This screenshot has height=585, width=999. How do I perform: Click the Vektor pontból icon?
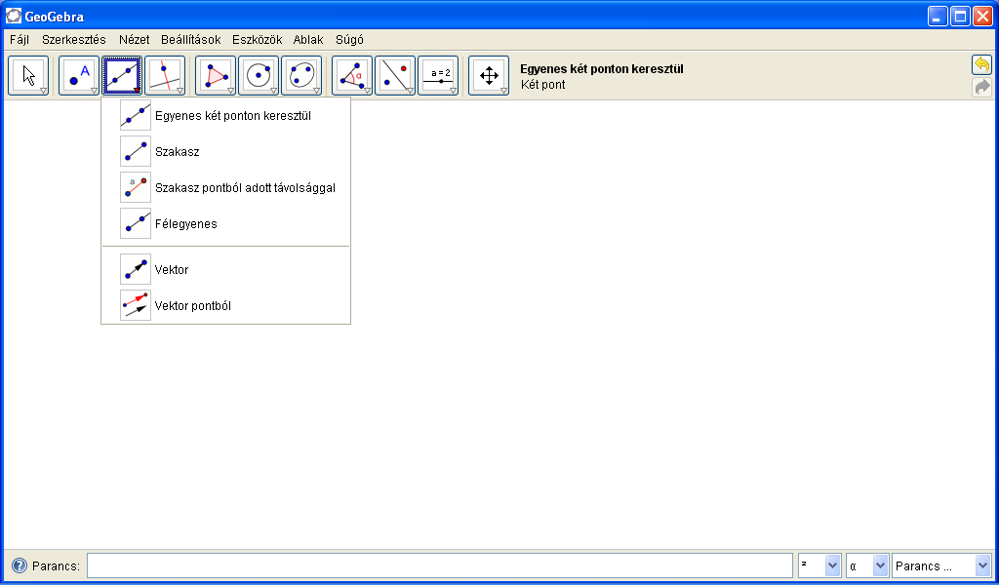[136, 305]
